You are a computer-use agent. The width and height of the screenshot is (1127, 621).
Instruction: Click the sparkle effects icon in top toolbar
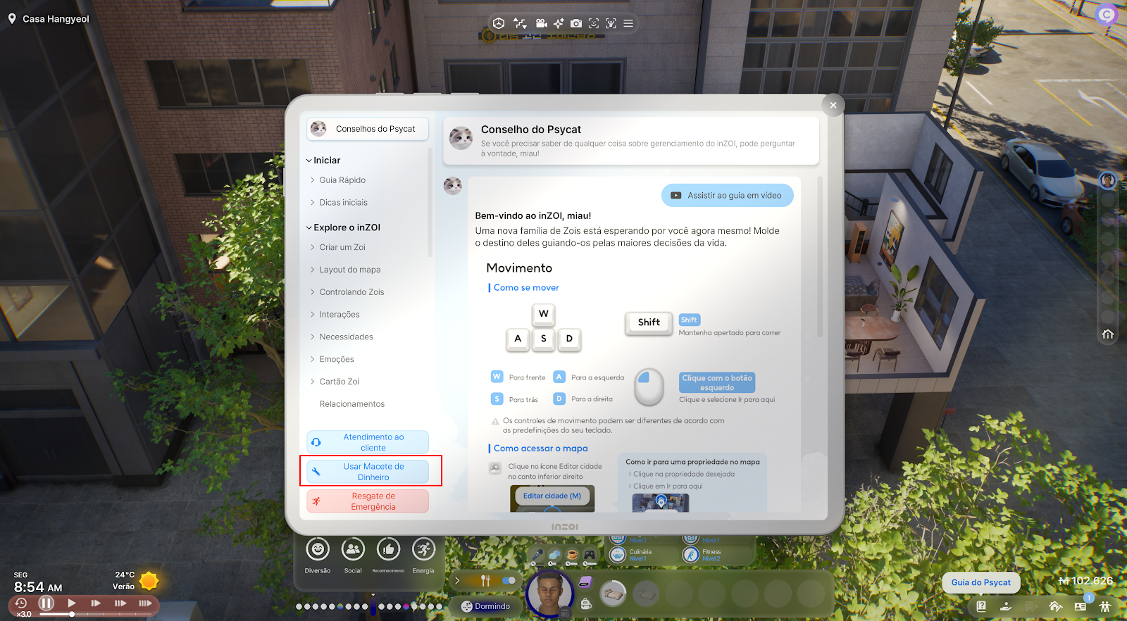tap(559, 23)
